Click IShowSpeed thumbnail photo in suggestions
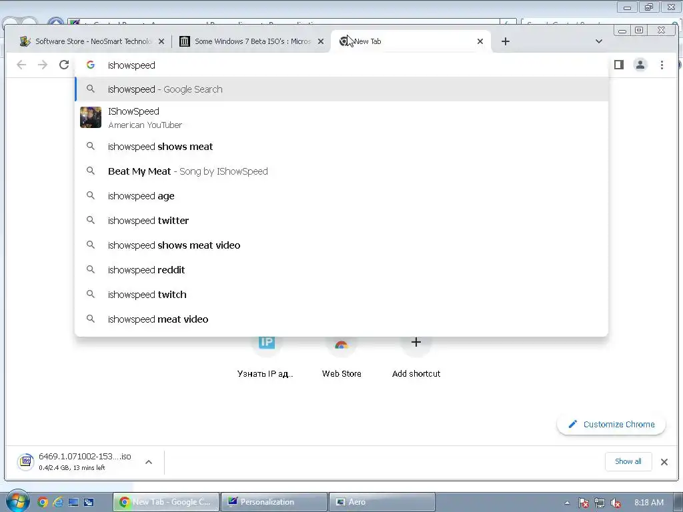The width and height of the screenshot is (683, 512). point(91,117)
